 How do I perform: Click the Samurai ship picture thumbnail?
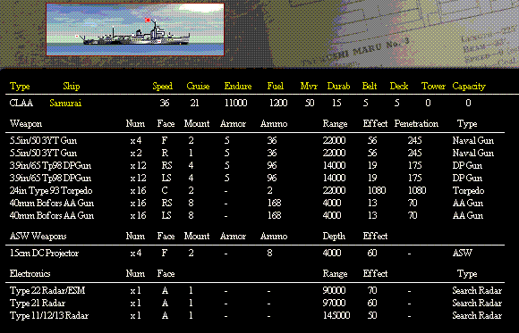[135, 29]
